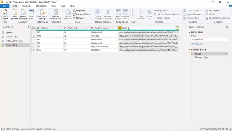Open Source step settings gear
232x131 pixels.
[x=226, y=54]
